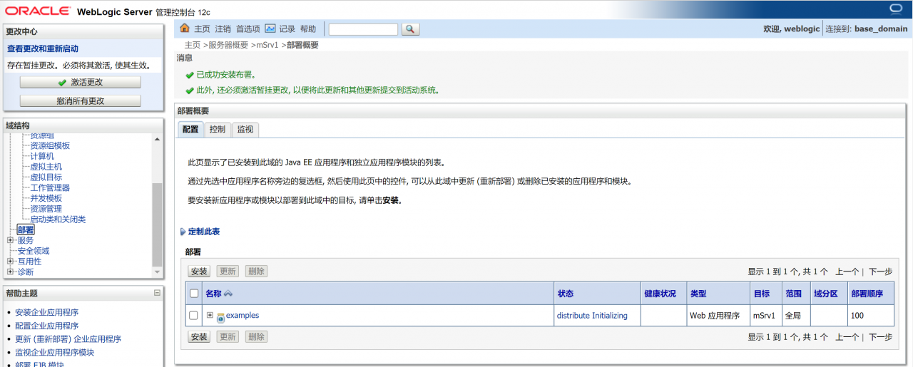Switch to the 配置 tab

pyautogui.click(x=190, y=129)
